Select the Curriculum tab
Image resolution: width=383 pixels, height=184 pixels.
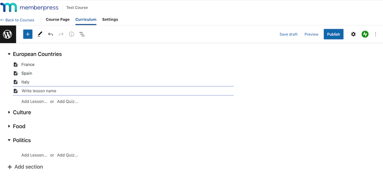tap(86, 20)
